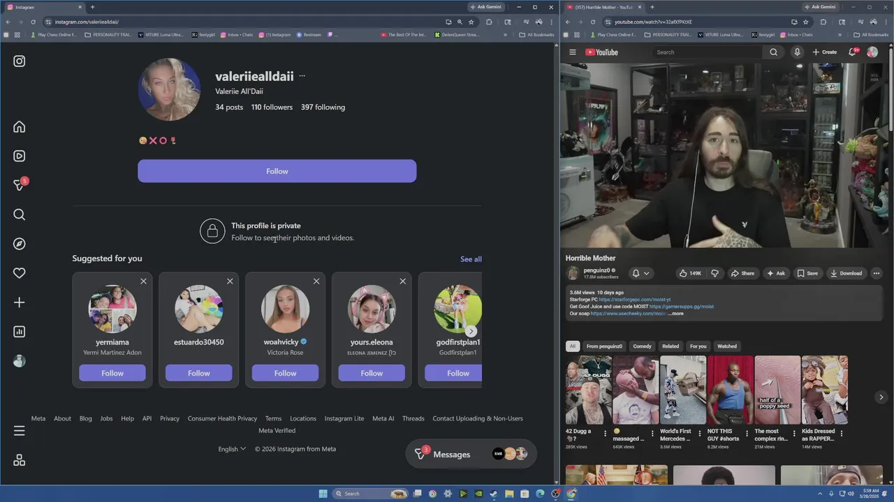Follow valeriiealldaii with the large Follow button
Viewport: 894px width, 502px height.
click(x=277, y=171)
